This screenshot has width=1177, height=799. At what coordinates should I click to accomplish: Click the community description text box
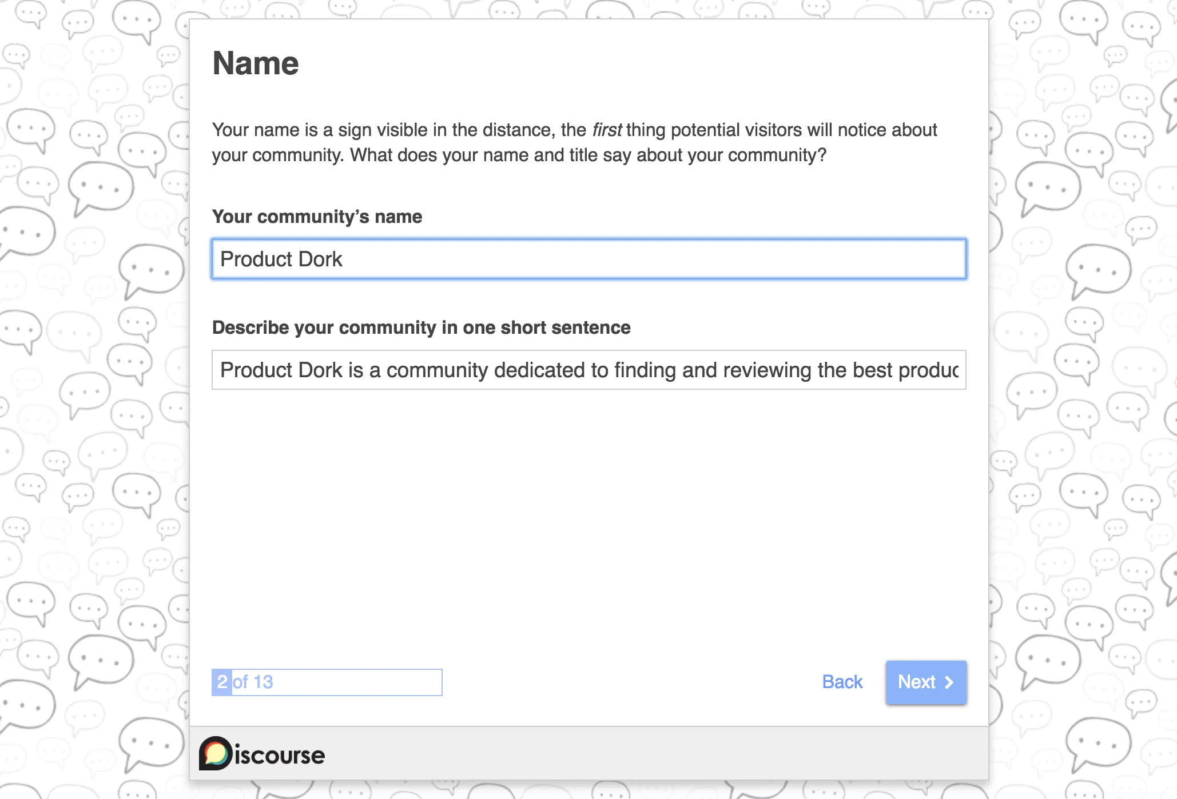pos(589,370)
